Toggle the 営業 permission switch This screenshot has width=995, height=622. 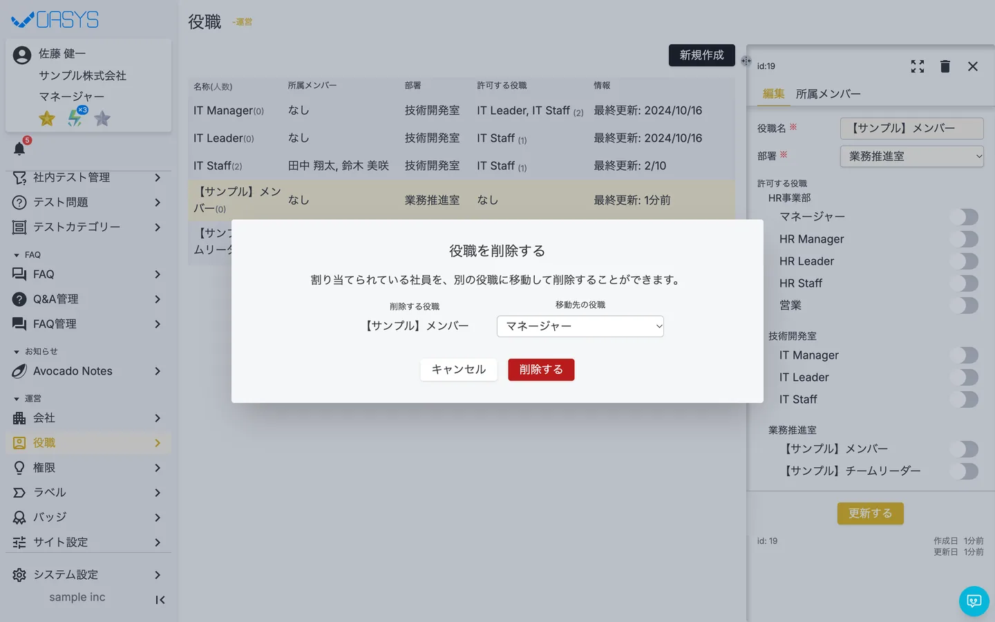point(964,305)
